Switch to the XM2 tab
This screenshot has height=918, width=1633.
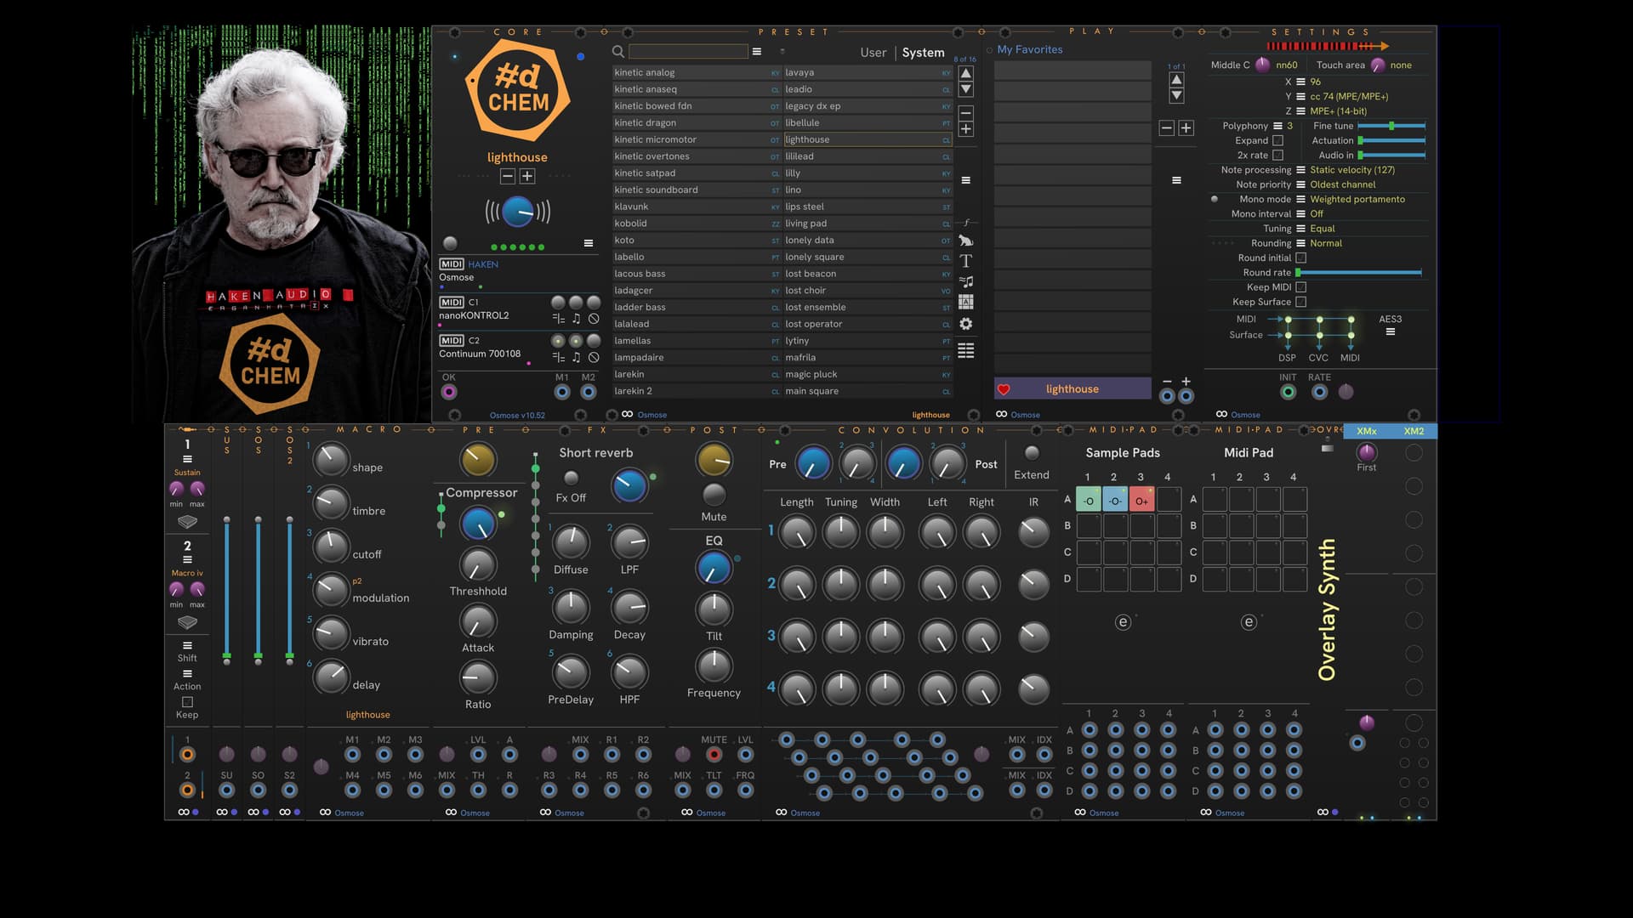click(x=1414, y=432)
